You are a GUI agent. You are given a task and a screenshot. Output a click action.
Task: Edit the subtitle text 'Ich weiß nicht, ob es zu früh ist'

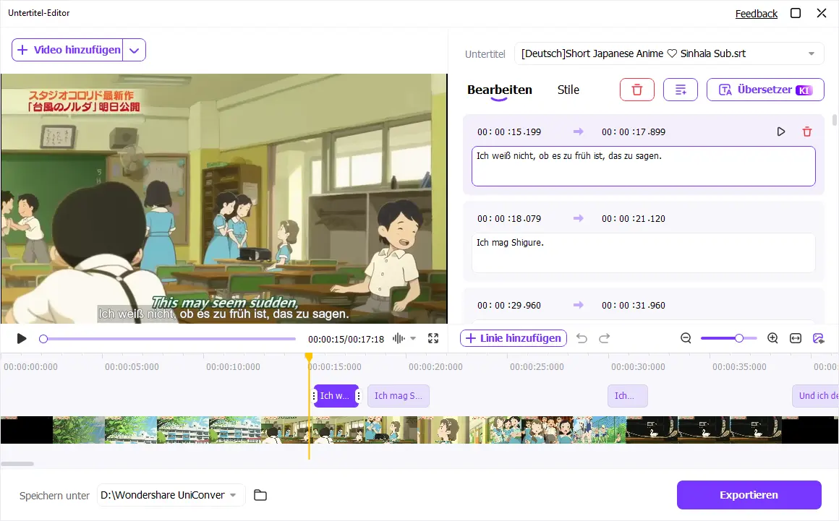643,166
